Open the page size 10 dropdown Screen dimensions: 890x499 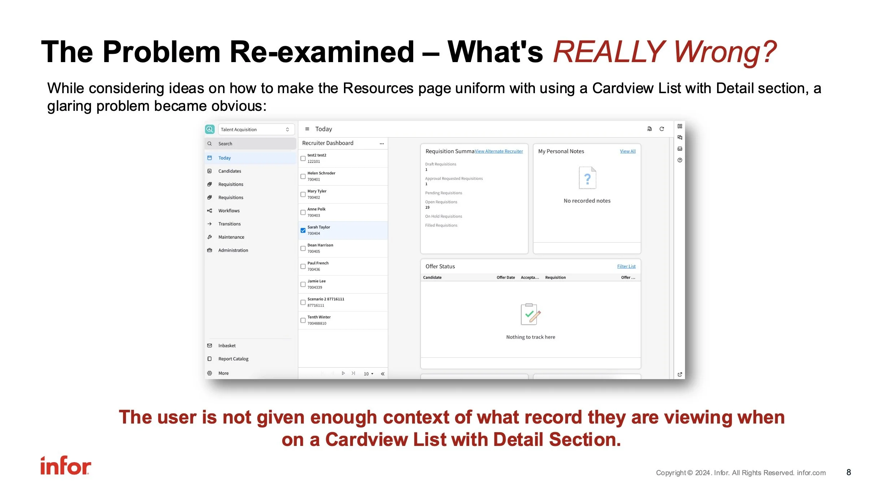coord(368,374)
